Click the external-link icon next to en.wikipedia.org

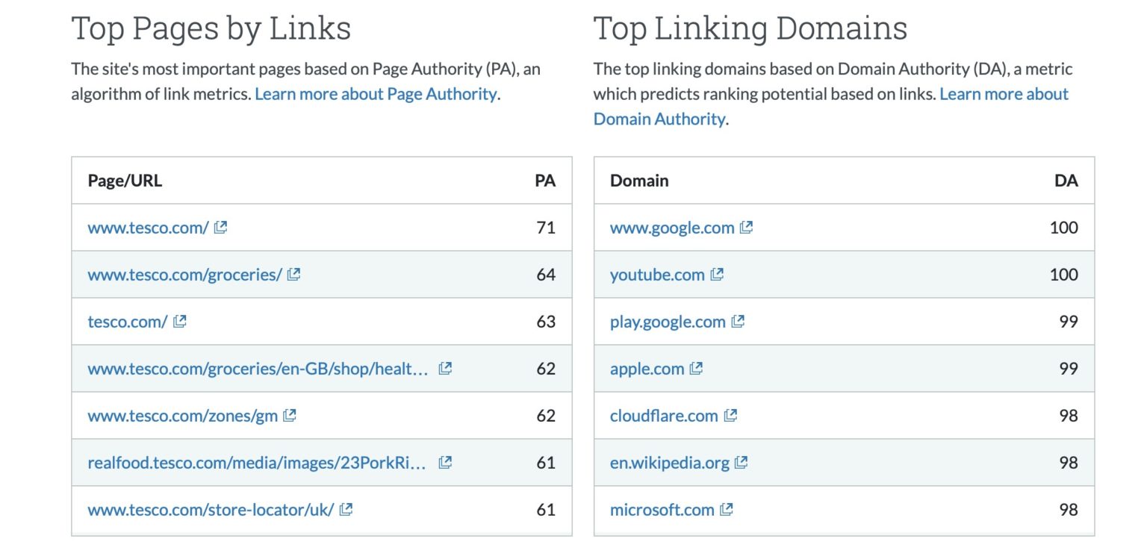tap(742, 463)
